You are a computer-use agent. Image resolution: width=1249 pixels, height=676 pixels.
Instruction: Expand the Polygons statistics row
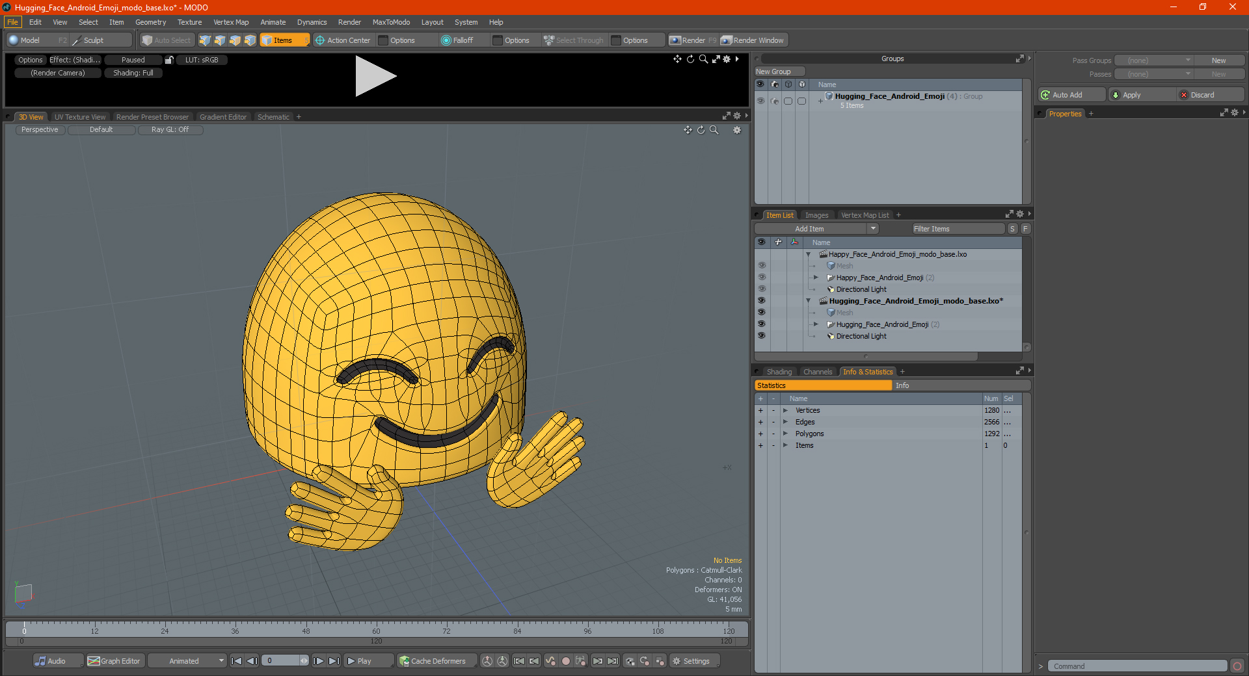[x=785, y=434]
